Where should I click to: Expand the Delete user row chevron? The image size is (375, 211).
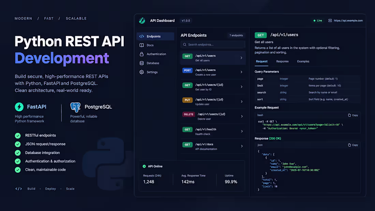pos(242,116)
